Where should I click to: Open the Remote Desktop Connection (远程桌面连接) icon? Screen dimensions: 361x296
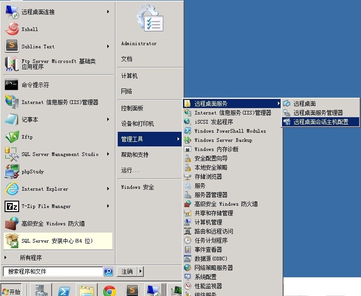(x=12, y=12)
